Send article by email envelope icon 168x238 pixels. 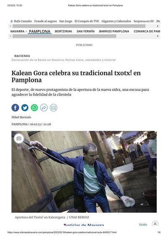[x=53, y=108]
